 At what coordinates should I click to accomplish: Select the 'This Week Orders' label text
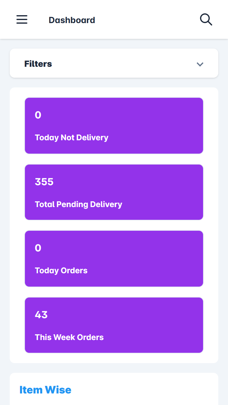pos(69,337)
